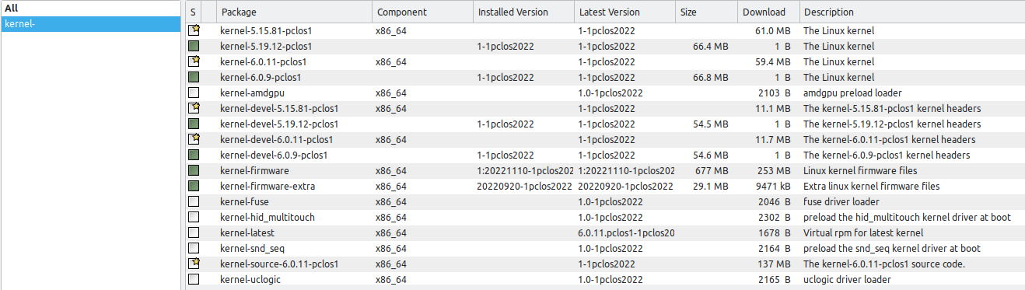Click the upgradable star icon for kernel-5.15.81-pclos1
The image size is (1025, 290).
pyautogui.click(x=194, y=30)
